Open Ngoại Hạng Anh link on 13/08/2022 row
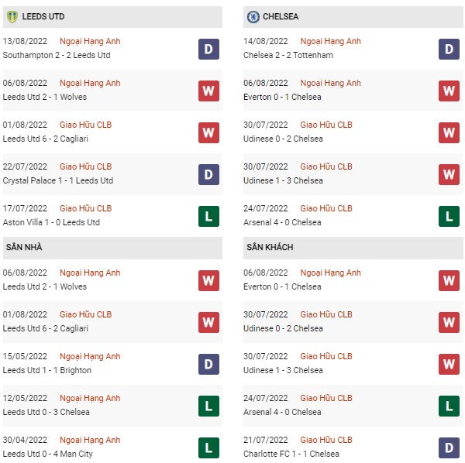Screen dimensions: 465x463 [x=90, y=42]
